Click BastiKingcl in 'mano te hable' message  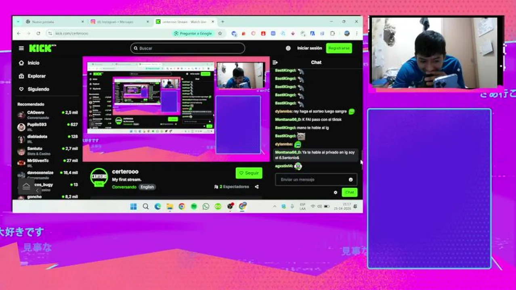(x=285, y=128)
